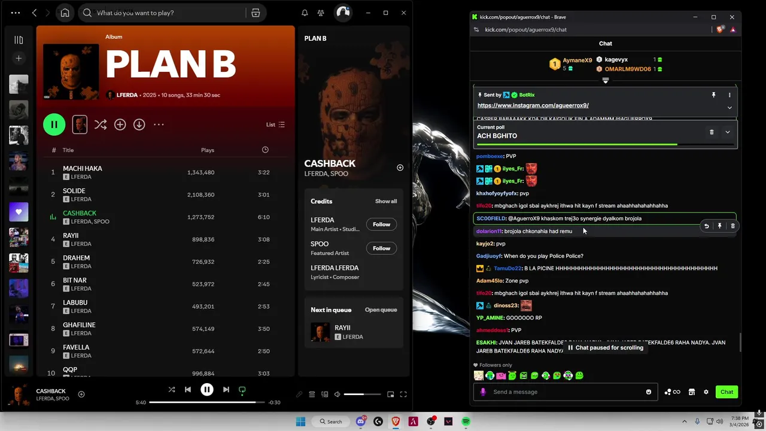Image resolution: width=766 pixels, height=431 pixels.
Task: Open Kick chat settings gear
Action: 706,392
